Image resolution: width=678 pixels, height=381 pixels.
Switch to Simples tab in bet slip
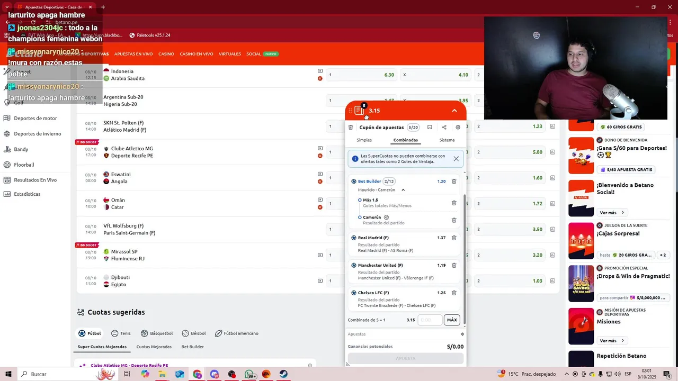pos(364,140)
